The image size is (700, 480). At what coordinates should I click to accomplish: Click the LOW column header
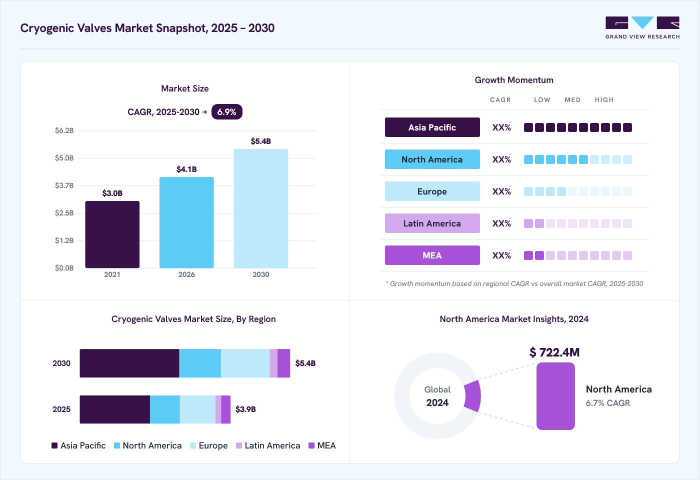(x=542, y=100)
